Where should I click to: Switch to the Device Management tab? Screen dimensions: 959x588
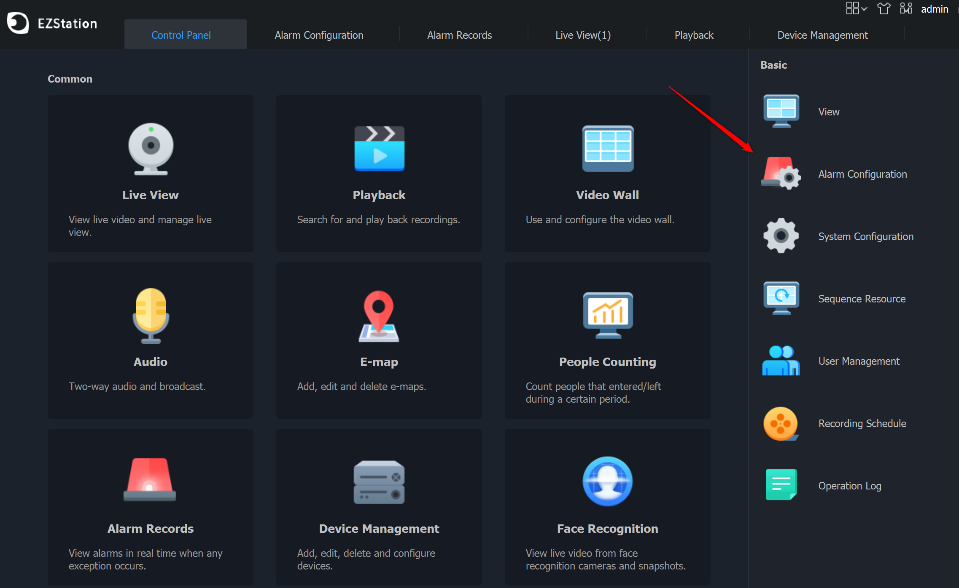coord(822,35)
